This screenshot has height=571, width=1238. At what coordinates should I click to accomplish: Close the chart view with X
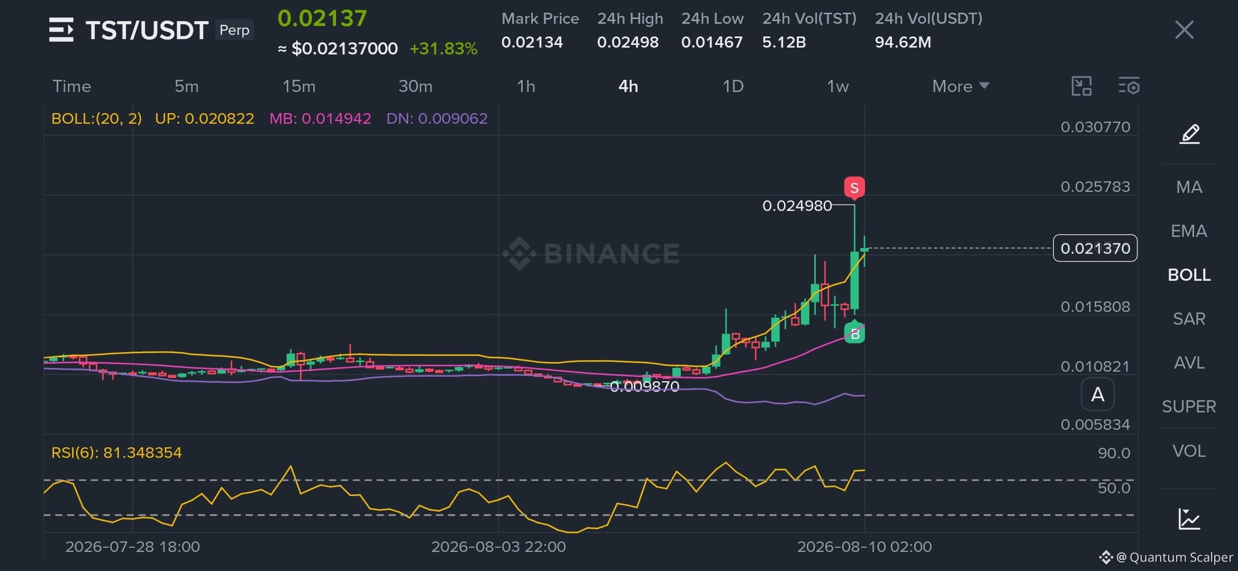pyautogui.click(x=1184, y=30)
